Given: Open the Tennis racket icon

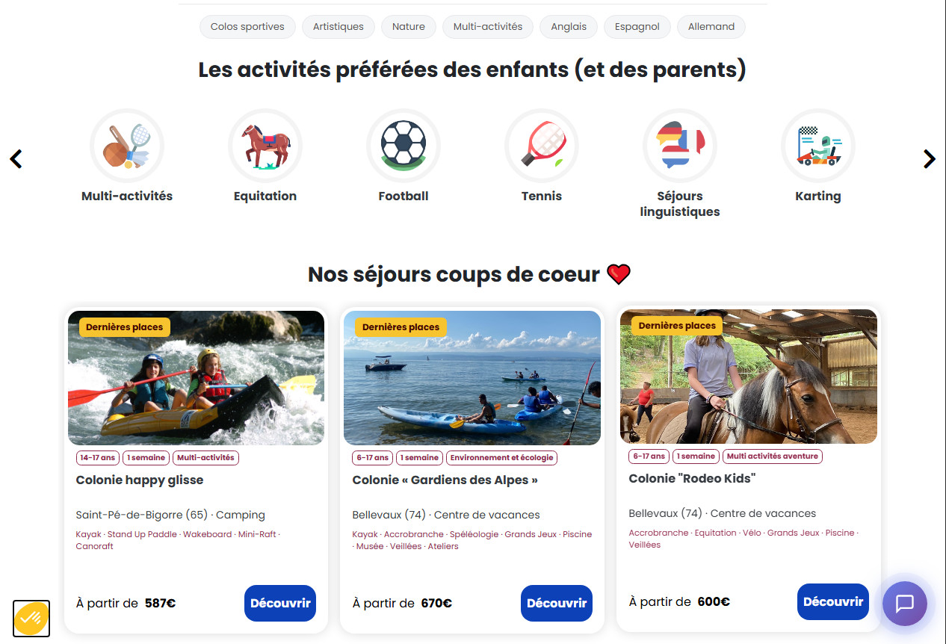Looking at the screenshot, I should tap(542, 146).
